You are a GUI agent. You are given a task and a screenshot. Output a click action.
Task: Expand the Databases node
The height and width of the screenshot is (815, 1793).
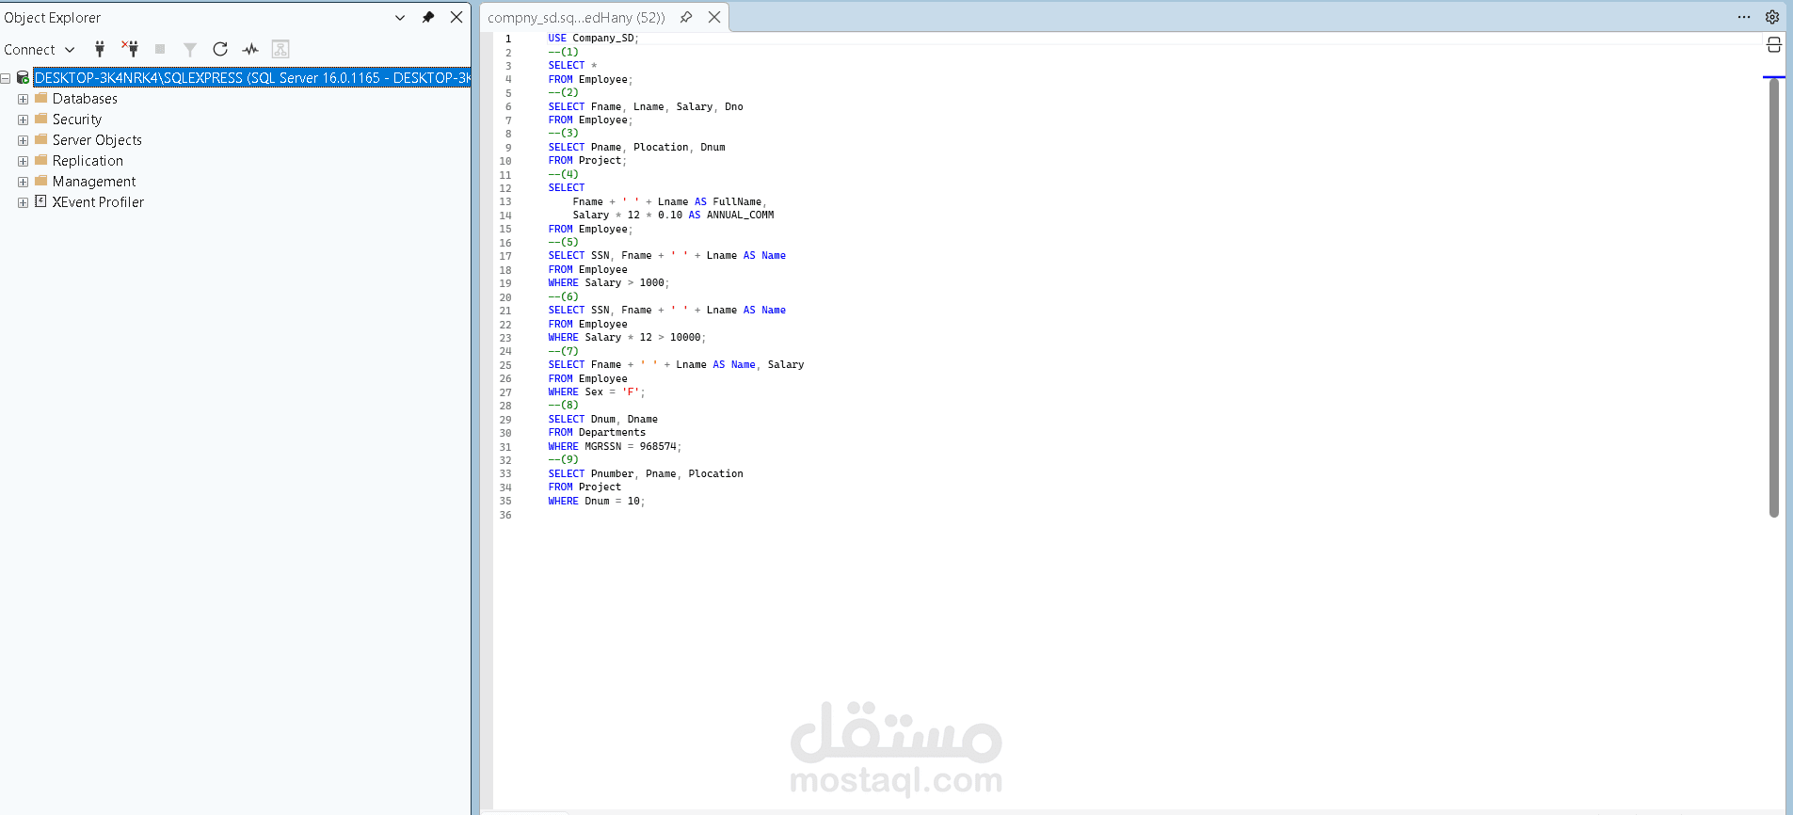pyautogui.click(x=23, y=99)
